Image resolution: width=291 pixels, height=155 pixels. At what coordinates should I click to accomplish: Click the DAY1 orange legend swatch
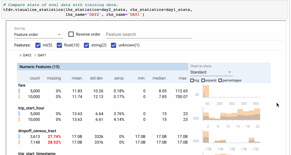(35, 55)
